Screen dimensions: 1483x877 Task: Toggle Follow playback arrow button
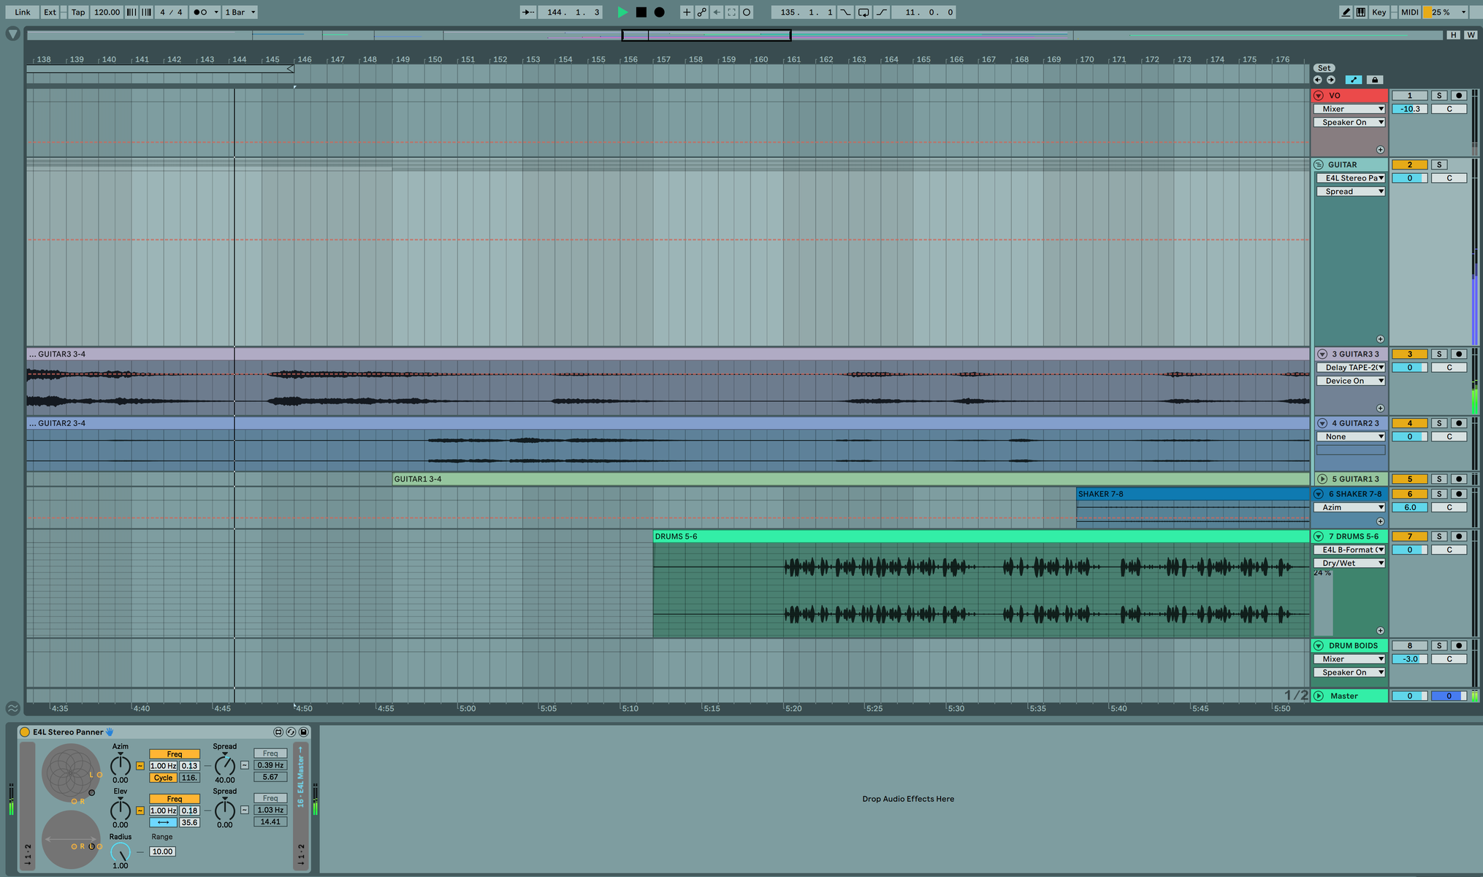click(527, 12)
